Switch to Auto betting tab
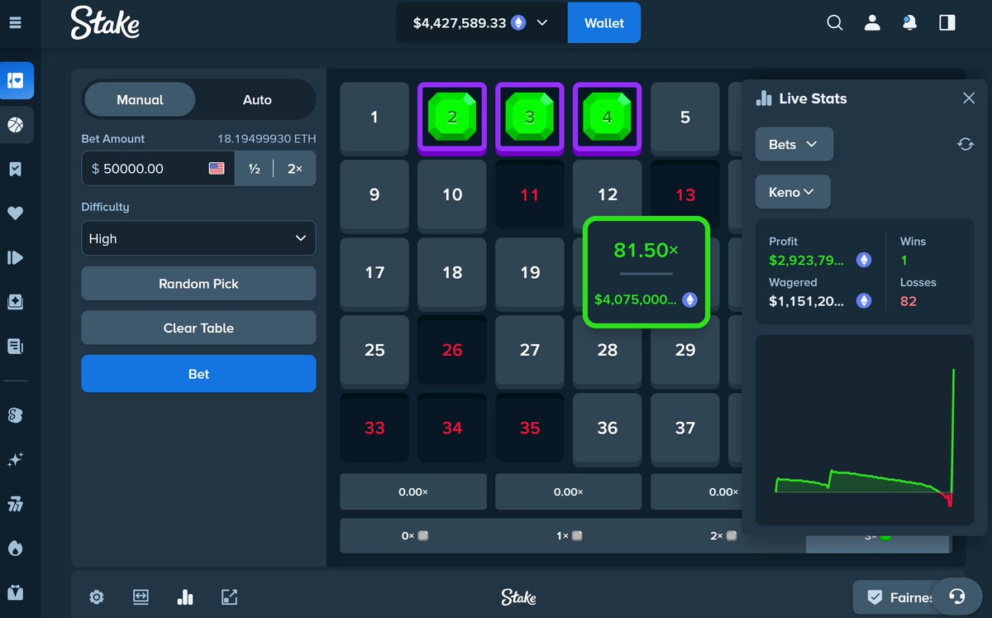 click(x=257, y=99)
